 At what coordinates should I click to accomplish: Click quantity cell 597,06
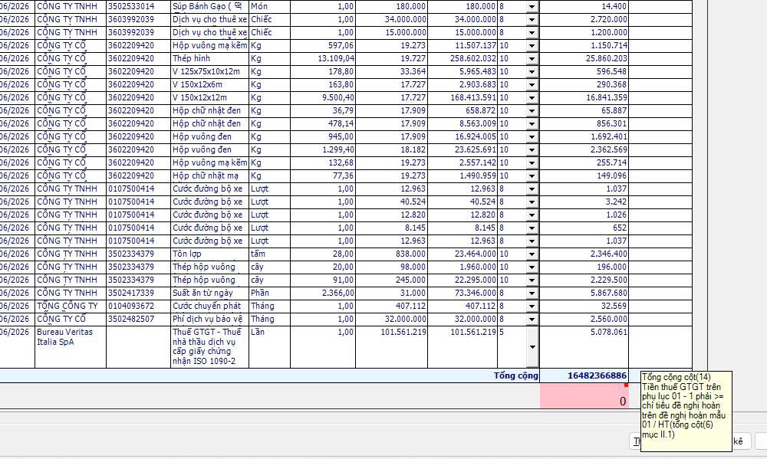tap(323, 45)
